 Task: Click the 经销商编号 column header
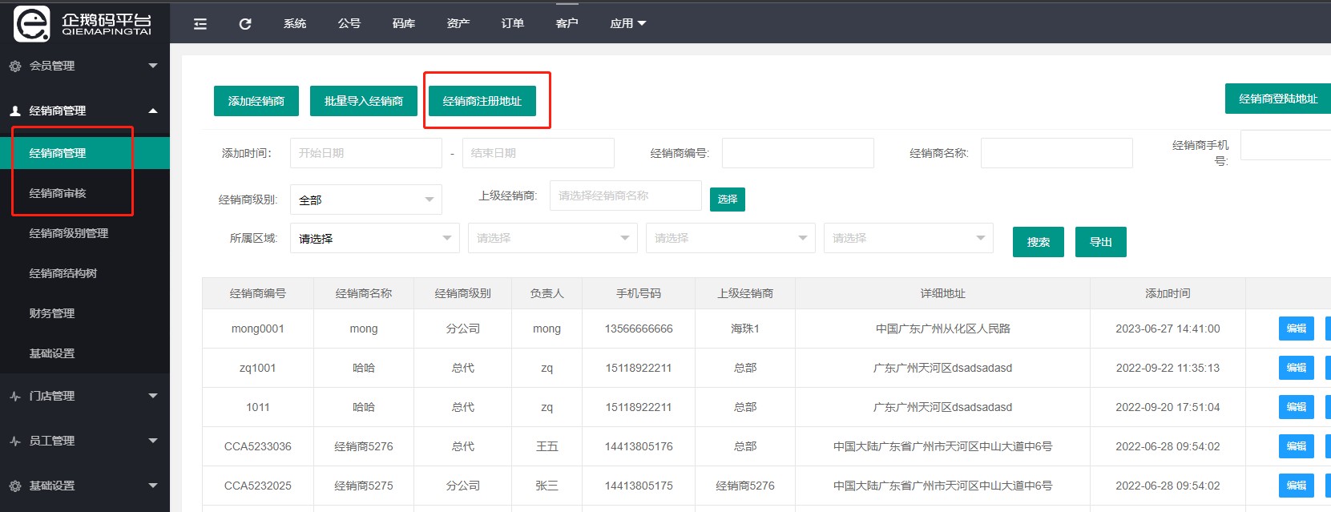(258, 293)
